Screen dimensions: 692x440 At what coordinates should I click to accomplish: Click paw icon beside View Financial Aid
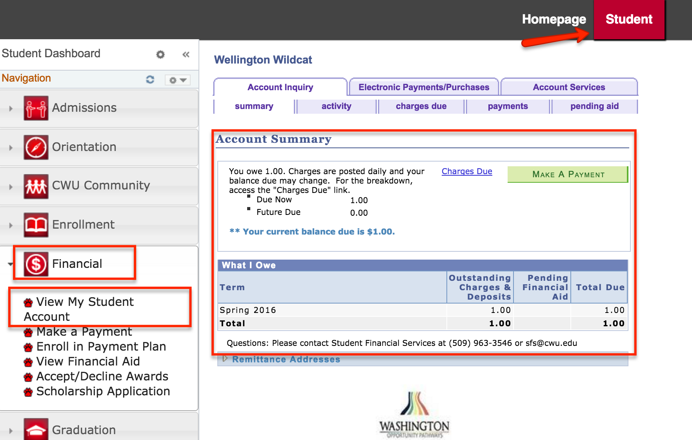tap(28, 362)
